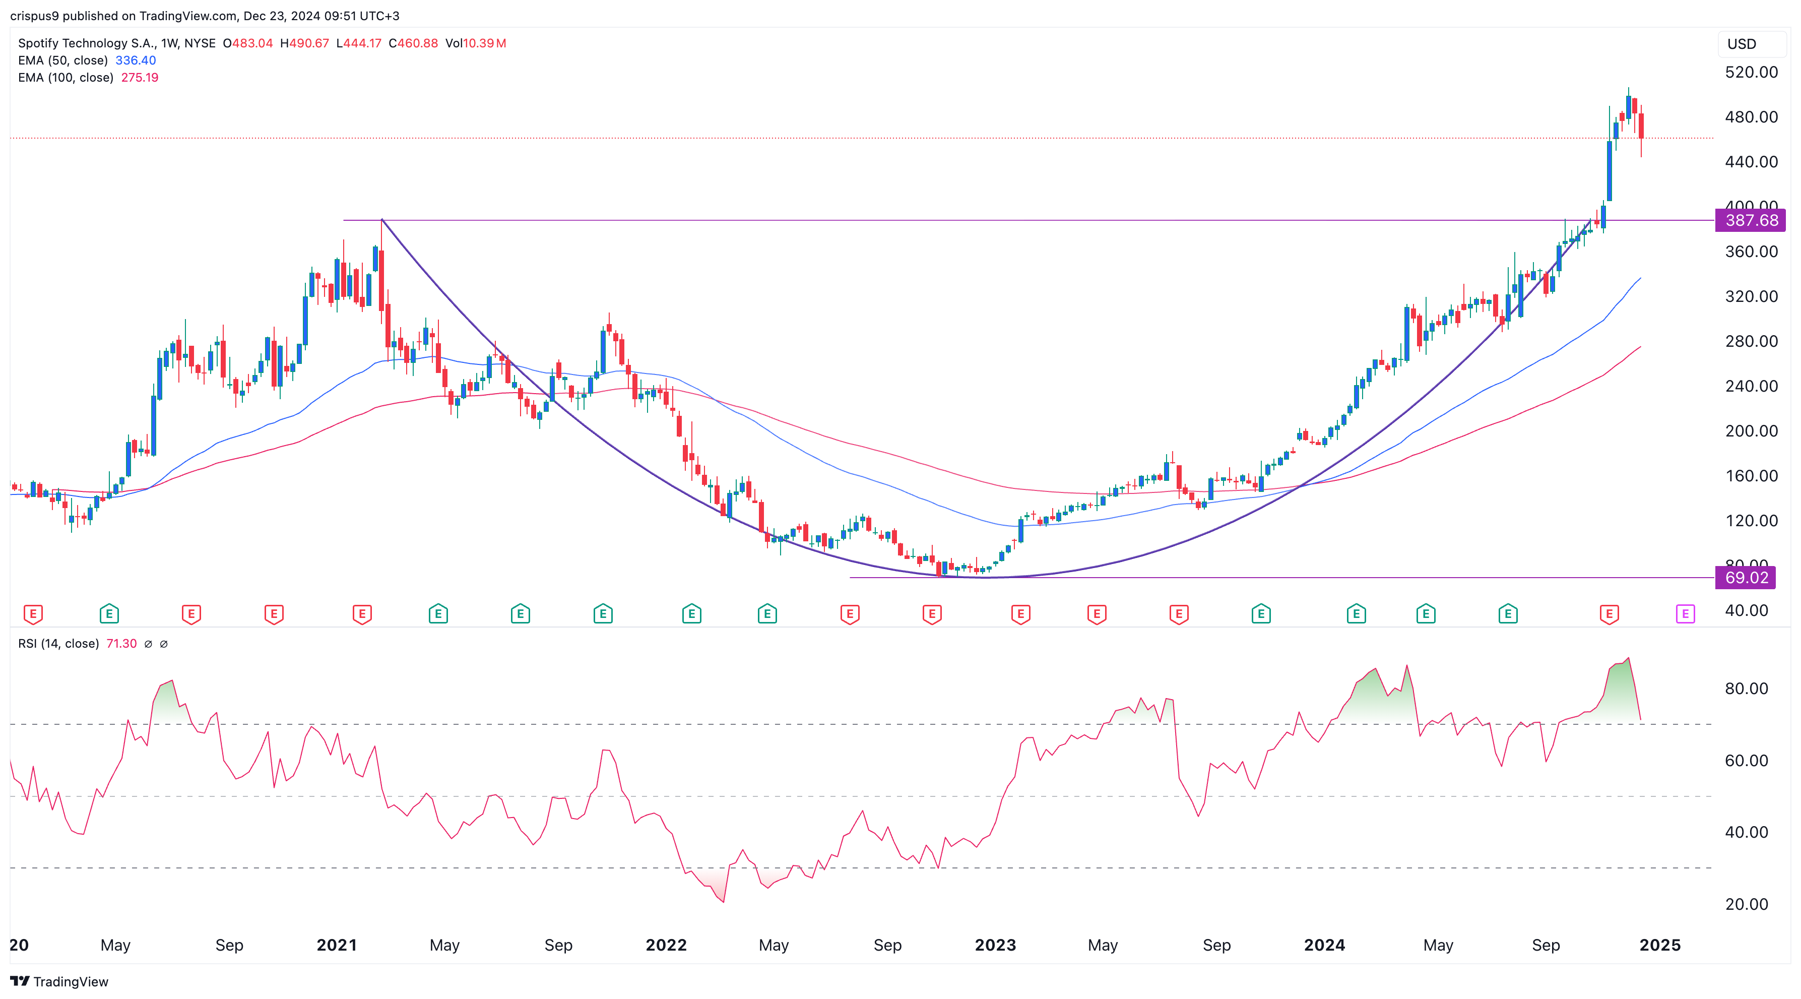Viewport: 1801px width, 999px height.
Task: Click the TradingView logo at bottom left
Action: (59, 981)
